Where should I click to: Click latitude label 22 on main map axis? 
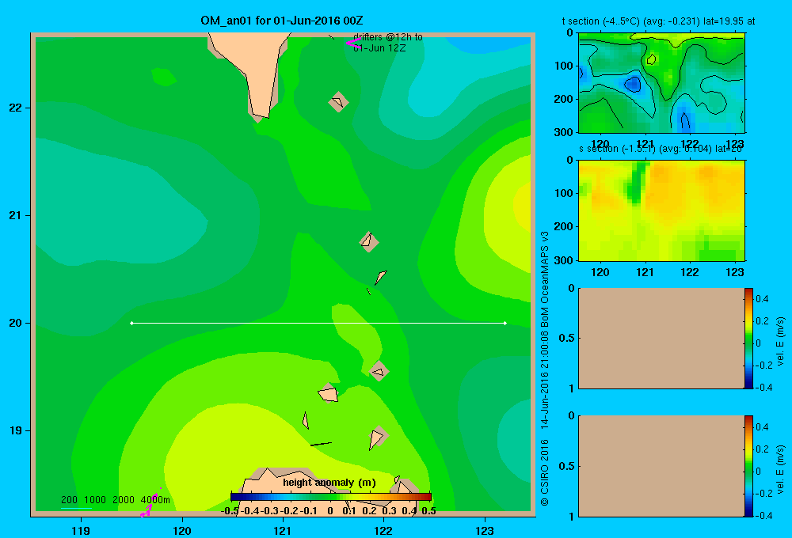16,108
